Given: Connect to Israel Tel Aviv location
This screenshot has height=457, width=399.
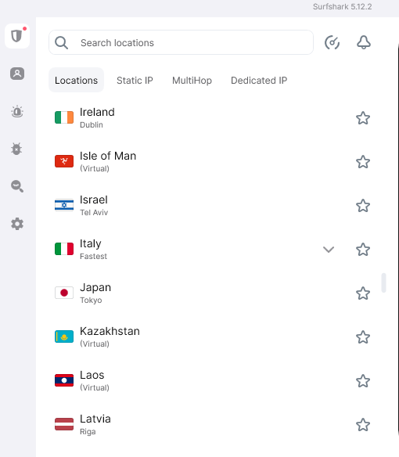Looking at the screenshot, I should pyautogui.click(x=198, y=206).
